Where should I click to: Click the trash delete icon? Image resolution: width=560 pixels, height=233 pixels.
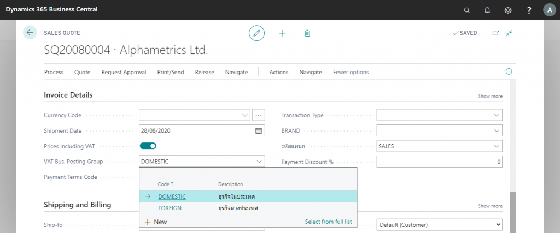[x=307, y=33]
